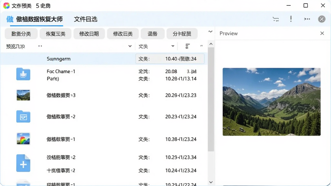This screenshot has width=331, height=186.
Task: Click the 分卡桎腮 filter button
Action: [182, 34]
